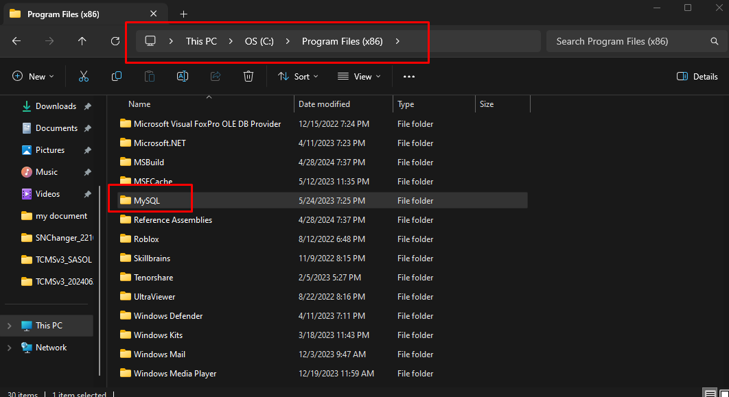Image resolution: width=729 pixels, height=397 pixels.
Task: Open the See more three-dots menu
Action: tap(409, 77)
